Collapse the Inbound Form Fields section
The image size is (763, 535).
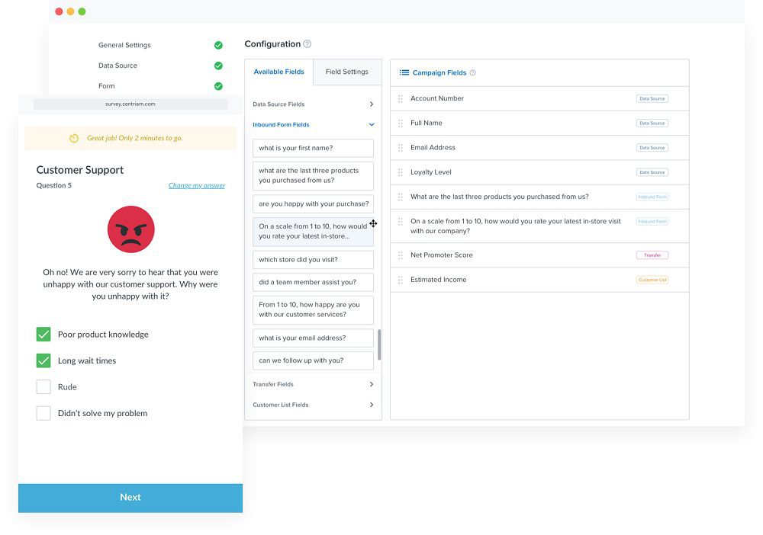(372, 125)
